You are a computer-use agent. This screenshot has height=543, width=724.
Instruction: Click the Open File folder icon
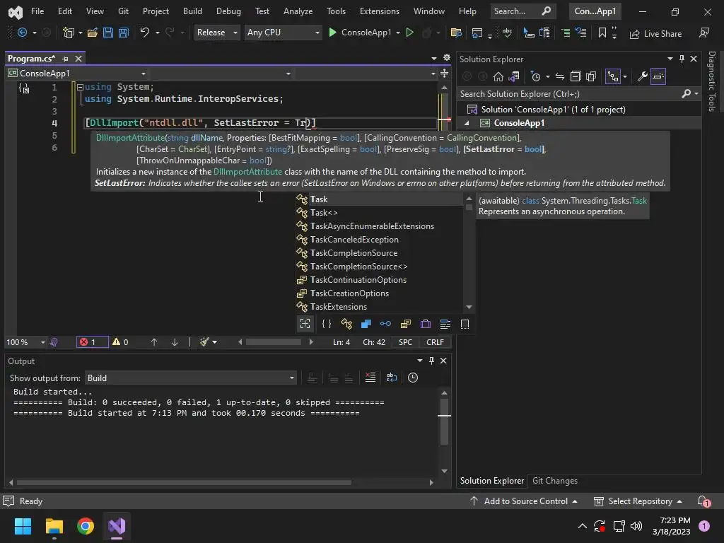click(x=93, y=33)
